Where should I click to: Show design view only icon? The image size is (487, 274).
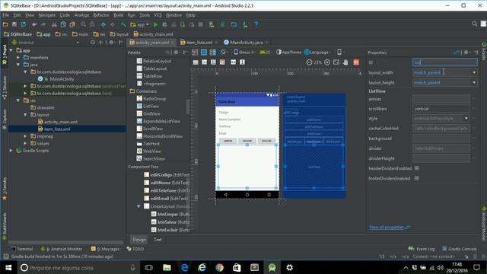click(195, 53)
